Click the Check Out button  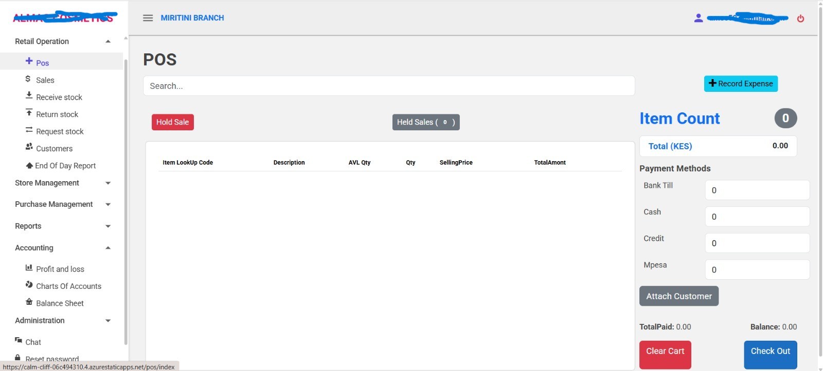tap(771, 355)
